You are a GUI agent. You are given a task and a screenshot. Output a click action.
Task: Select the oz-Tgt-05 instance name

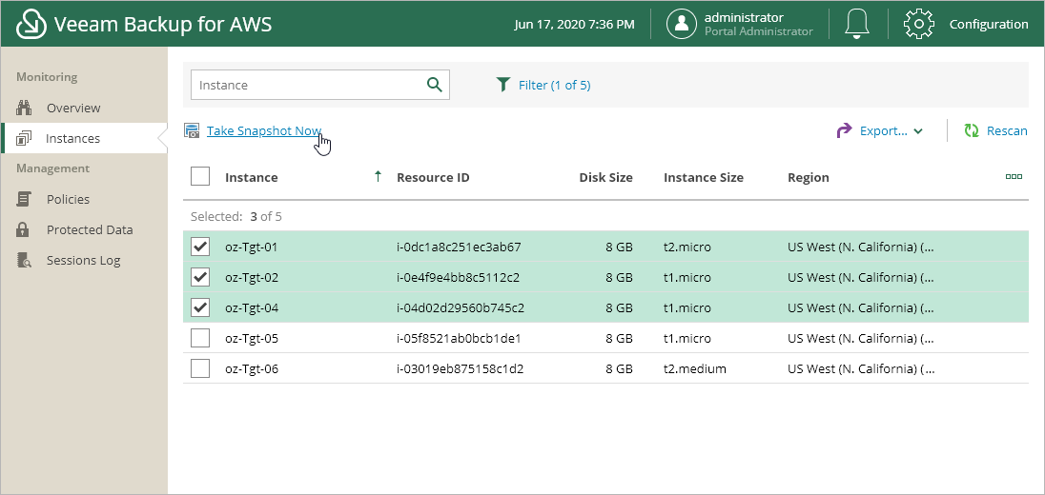[252, 338]
